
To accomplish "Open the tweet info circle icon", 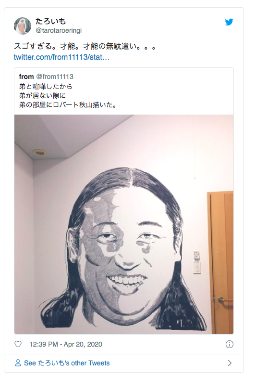I will pos(230,344).
